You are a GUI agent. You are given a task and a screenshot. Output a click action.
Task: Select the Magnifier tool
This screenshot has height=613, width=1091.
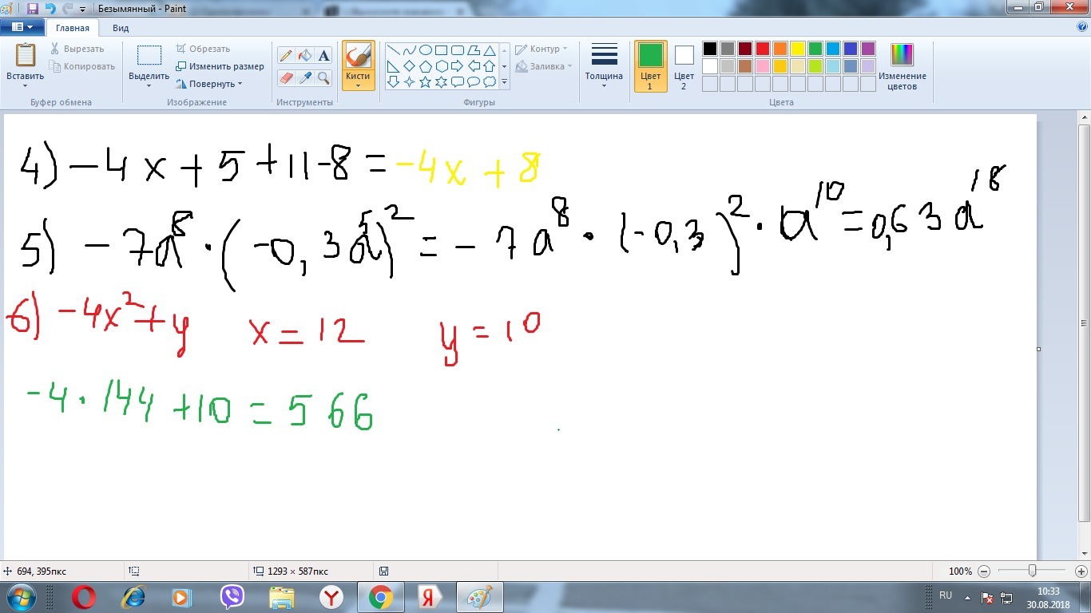(x=323, y=77)
